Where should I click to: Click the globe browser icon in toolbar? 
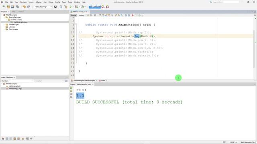tap(55, 7)
